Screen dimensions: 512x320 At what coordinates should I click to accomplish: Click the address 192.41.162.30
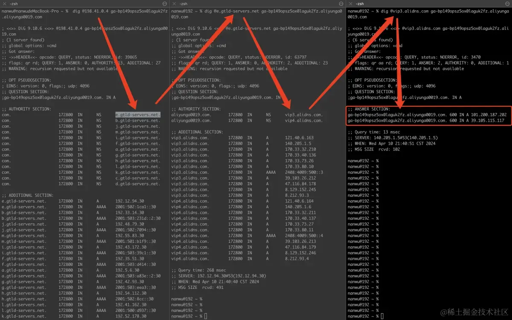coord(131,305)
